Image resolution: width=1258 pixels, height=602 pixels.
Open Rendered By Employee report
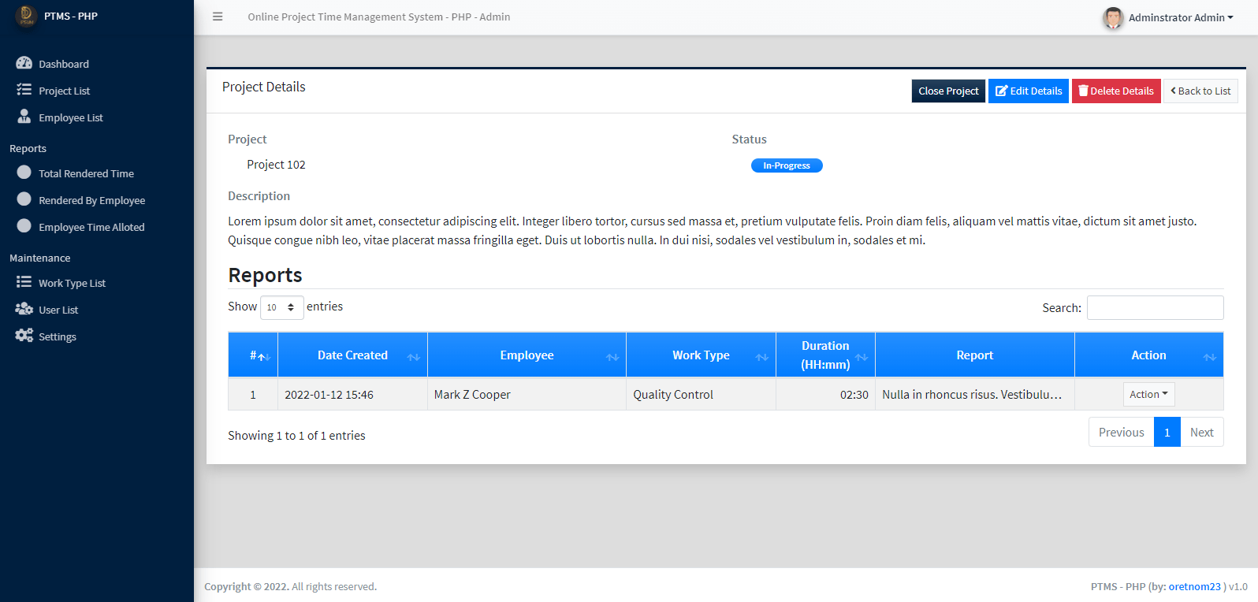click(91, 200)
